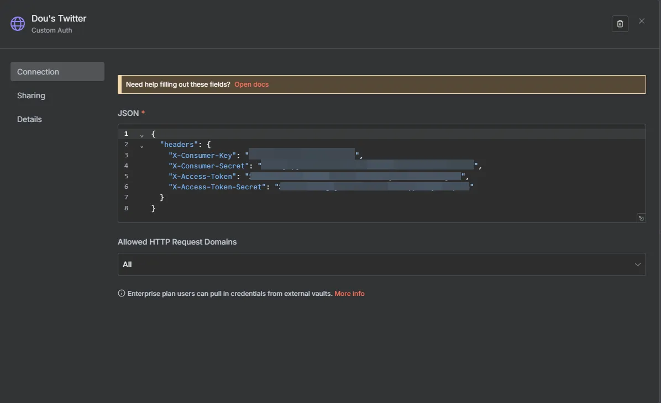The height and width of the screenshot is (403, 661).
Task: Open docs from the help banner
Action: [x=251, y=84]
